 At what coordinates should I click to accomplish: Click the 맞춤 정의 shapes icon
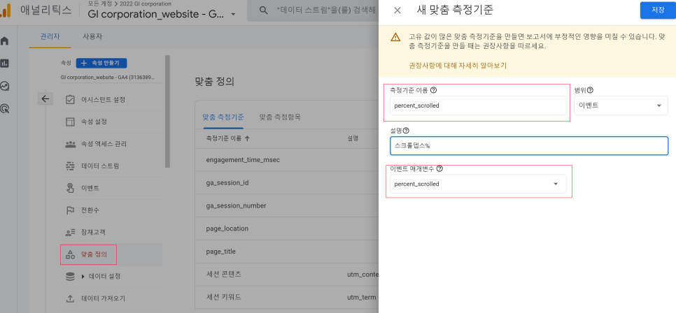click(70, 254)
